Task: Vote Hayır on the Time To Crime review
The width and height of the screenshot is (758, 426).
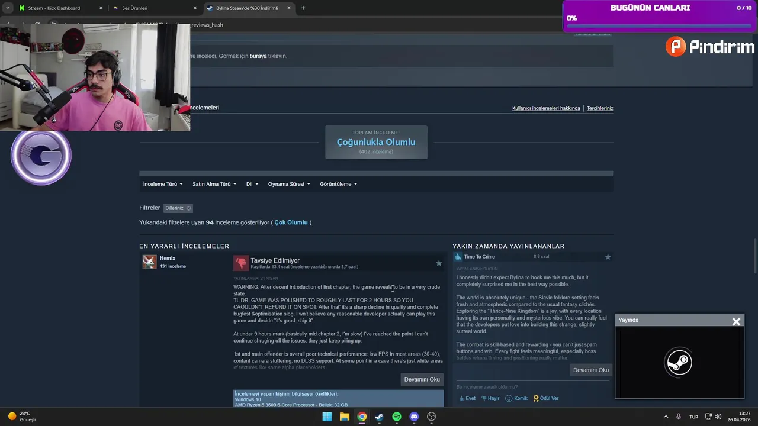Action: coord(490,398)
